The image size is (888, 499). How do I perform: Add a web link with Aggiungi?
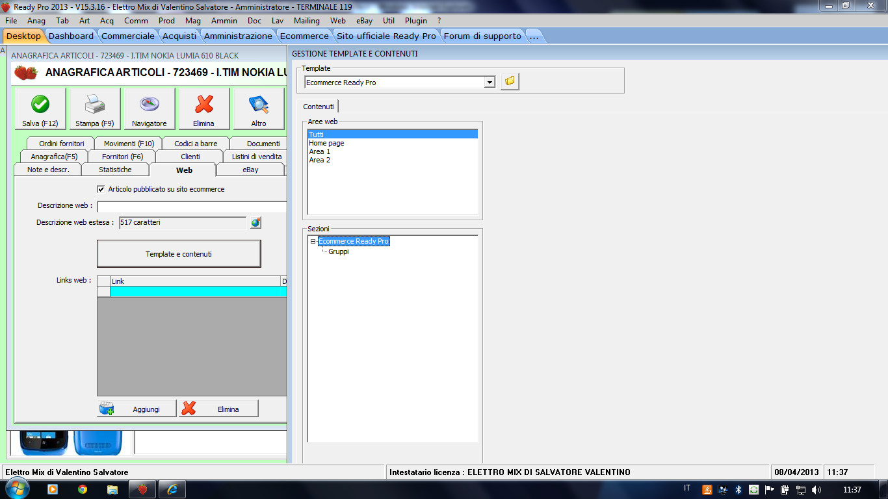137,409
